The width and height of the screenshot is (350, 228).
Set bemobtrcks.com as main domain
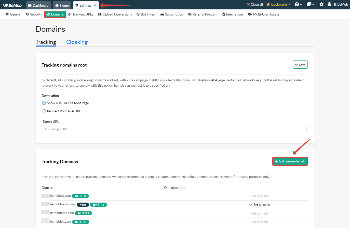point(260,213)
